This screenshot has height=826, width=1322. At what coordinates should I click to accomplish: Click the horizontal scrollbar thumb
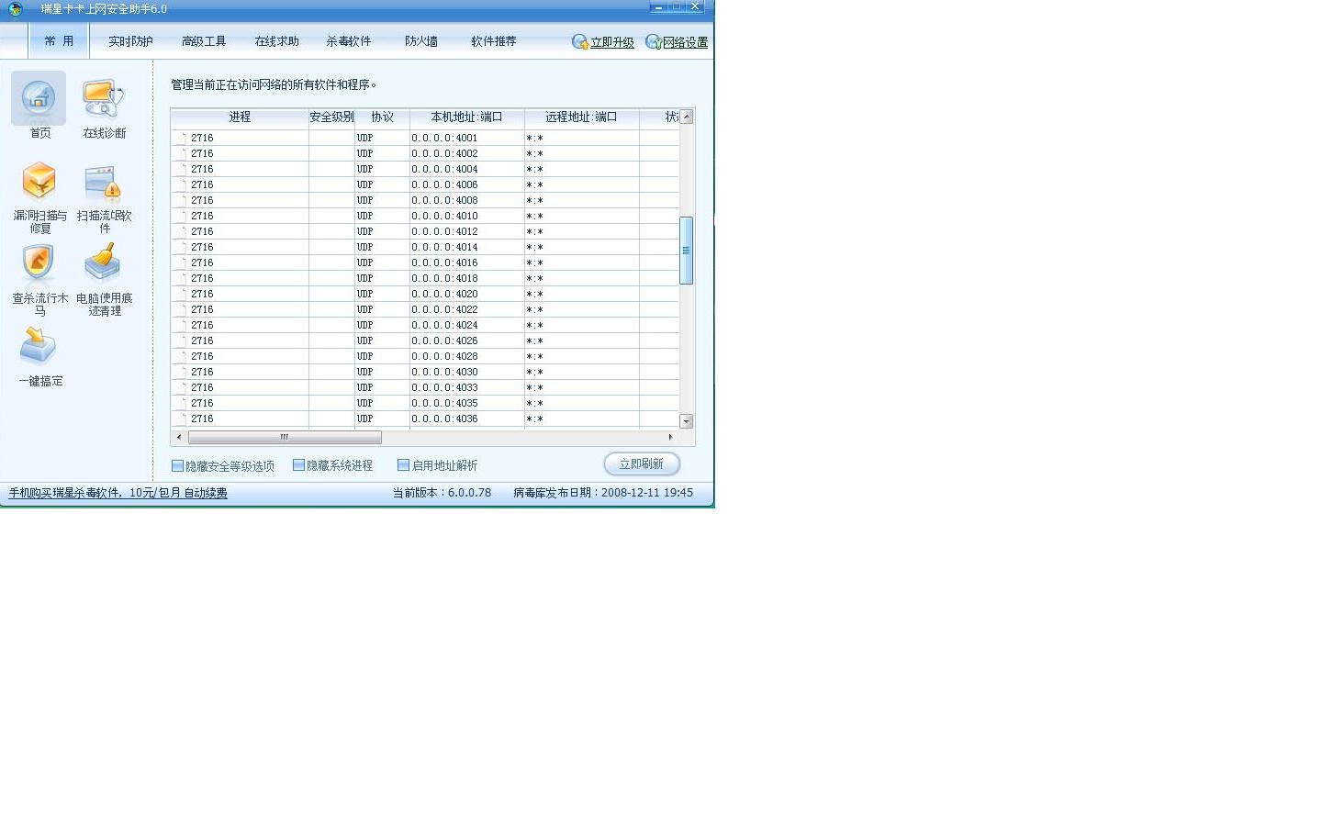[285, 438]
